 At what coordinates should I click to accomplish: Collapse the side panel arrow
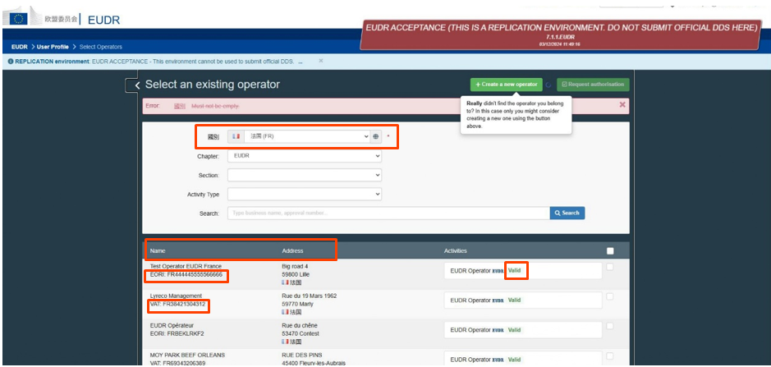[x=135, y=85]
